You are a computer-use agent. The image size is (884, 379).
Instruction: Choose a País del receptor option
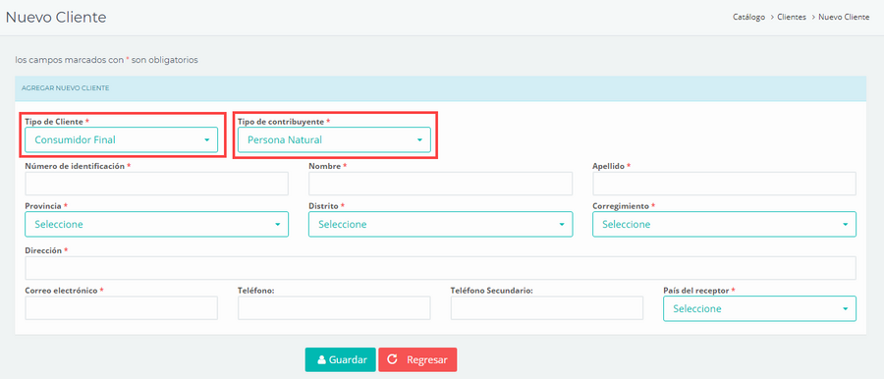759,308
